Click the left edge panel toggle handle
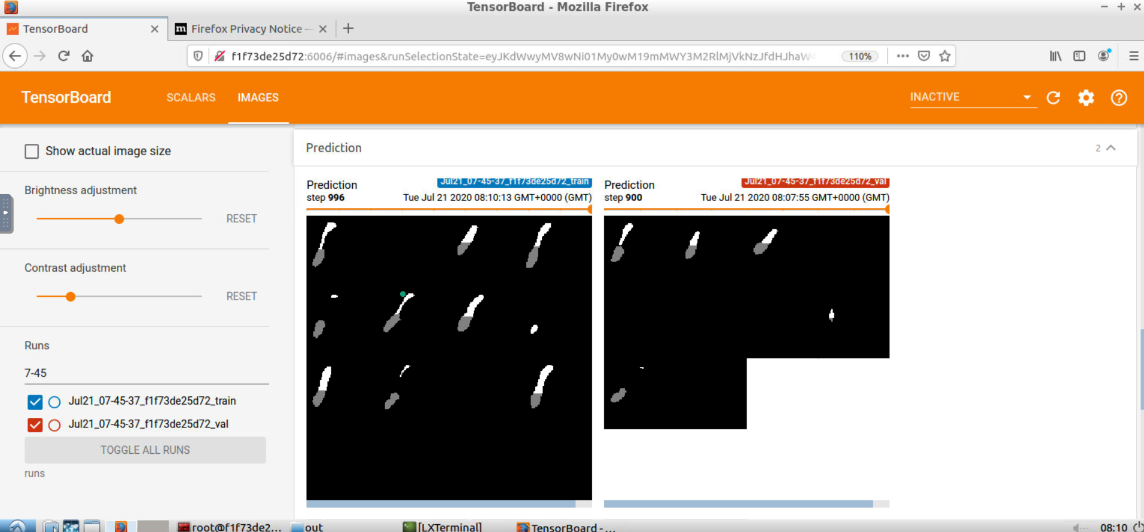1144x532 pixels. coord(6,213)
